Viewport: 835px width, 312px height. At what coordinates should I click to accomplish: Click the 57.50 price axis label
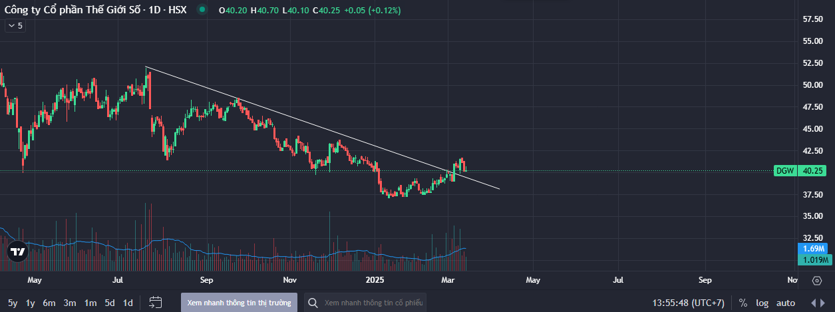tap(813, 19)
